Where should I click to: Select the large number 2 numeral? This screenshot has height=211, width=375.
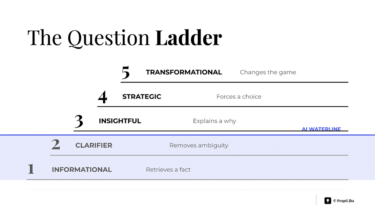(56, 144)
